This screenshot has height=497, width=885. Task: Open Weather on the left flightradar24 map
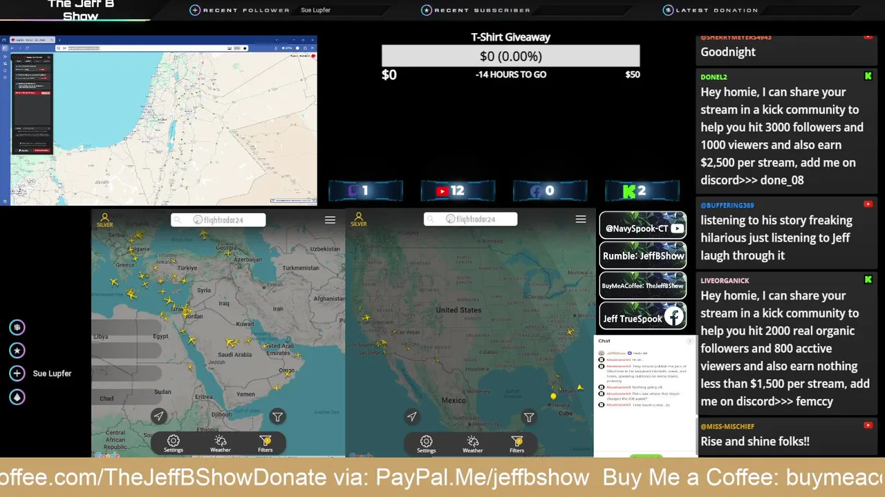(221, 443)
